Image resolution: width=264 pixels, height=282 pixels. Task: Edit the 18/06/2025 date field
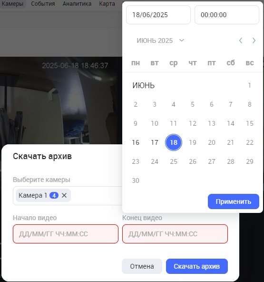tap(158, 15)
